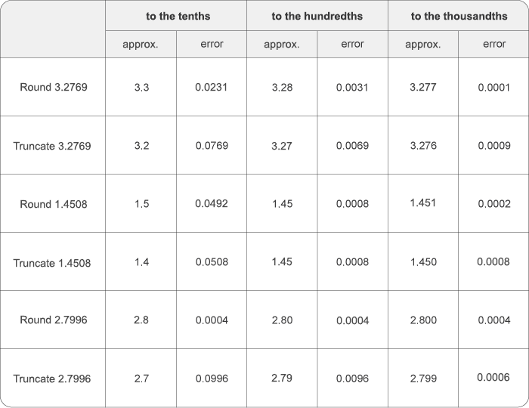Click the cell containing 1.451

(x=423, y=203)
